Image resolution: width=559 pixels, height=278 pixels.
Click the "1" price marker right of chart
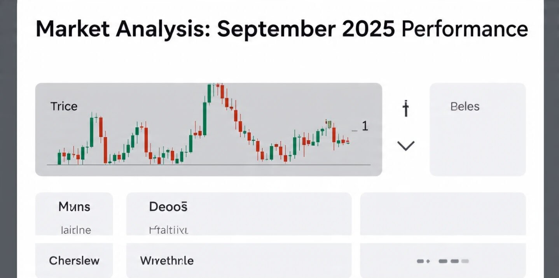click(x=365, y=126)
